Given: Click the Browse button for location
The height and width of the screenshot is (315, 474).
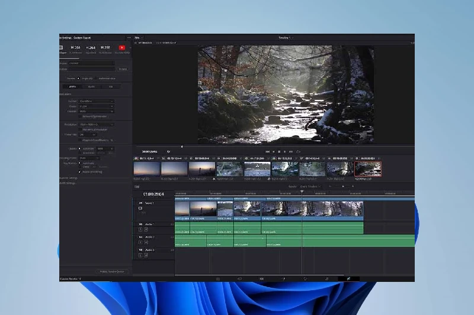Looking at the screenshot, I should (123, 69).
